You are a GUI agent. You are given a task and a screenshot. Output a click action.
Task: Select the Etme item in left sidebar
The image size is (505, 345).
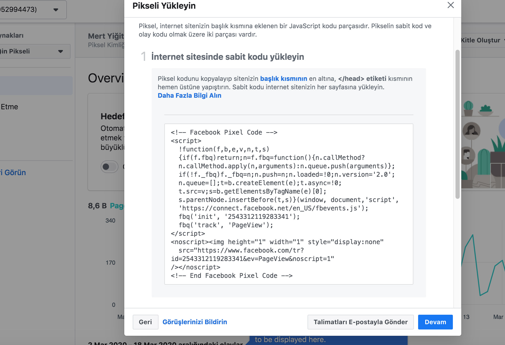pyautogui.click(x=9, y=107)
